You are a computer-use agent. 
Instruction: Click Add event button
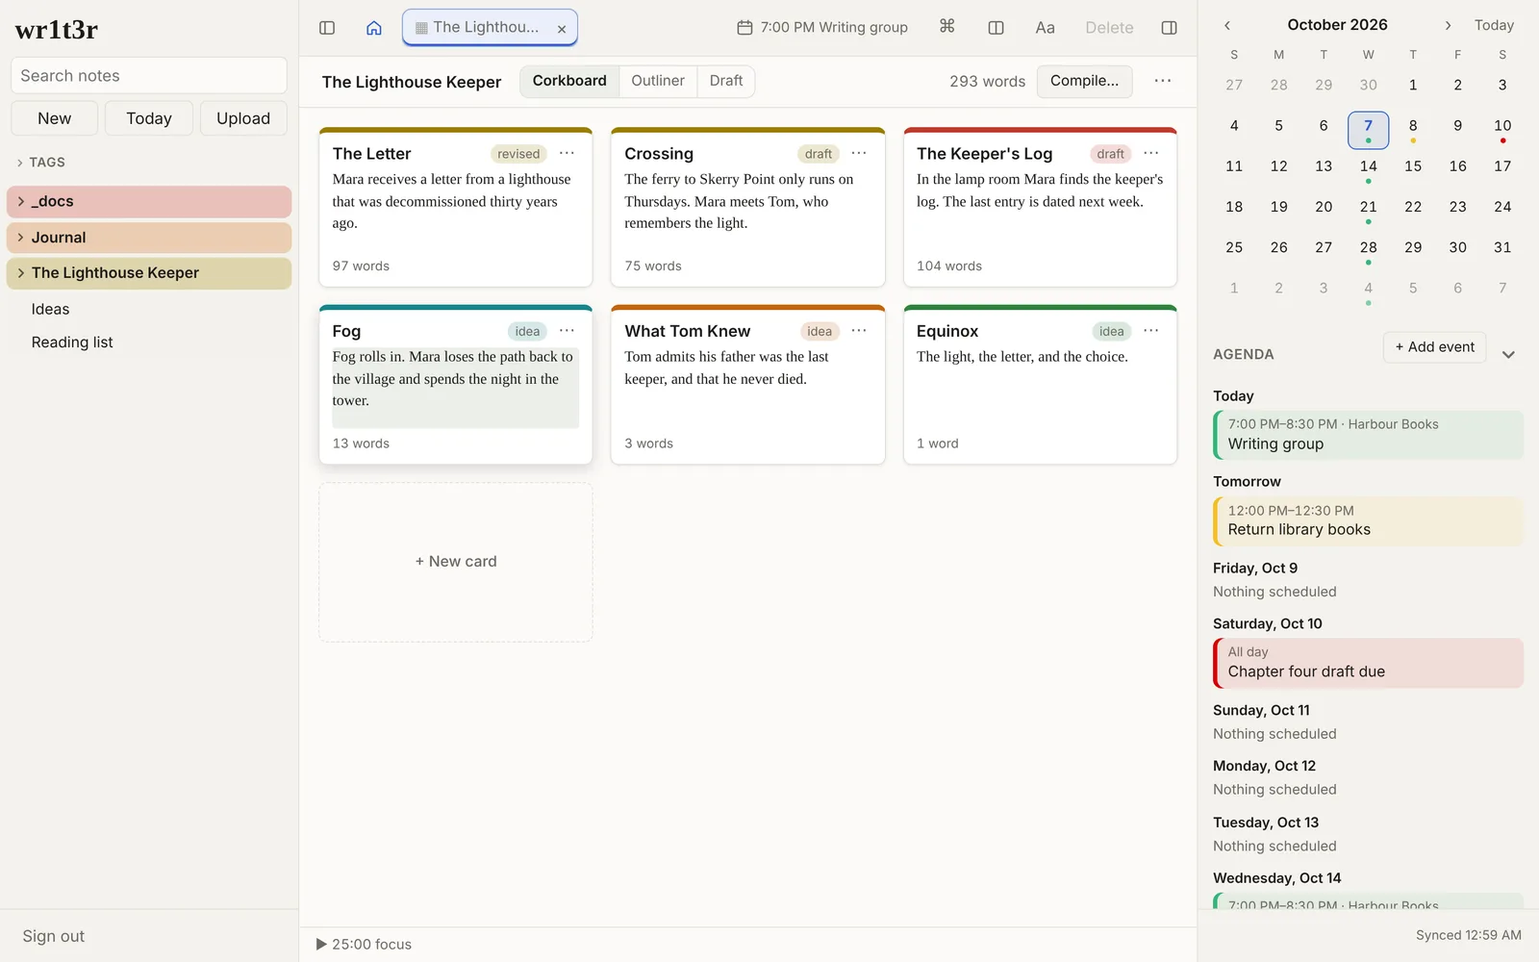click(1434, 347)
